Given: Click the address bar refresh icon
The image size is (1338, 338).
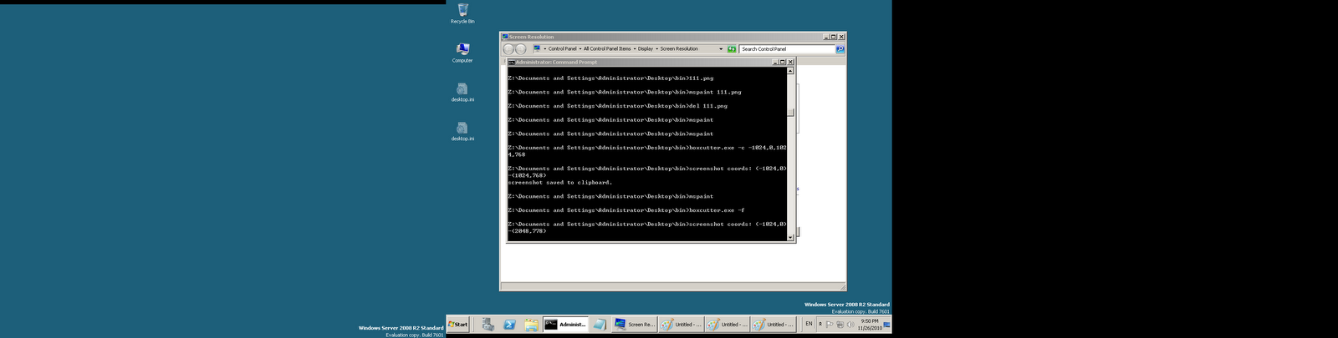Looking at the screenshot, I should pyautogui.click(x=732, y=49).
